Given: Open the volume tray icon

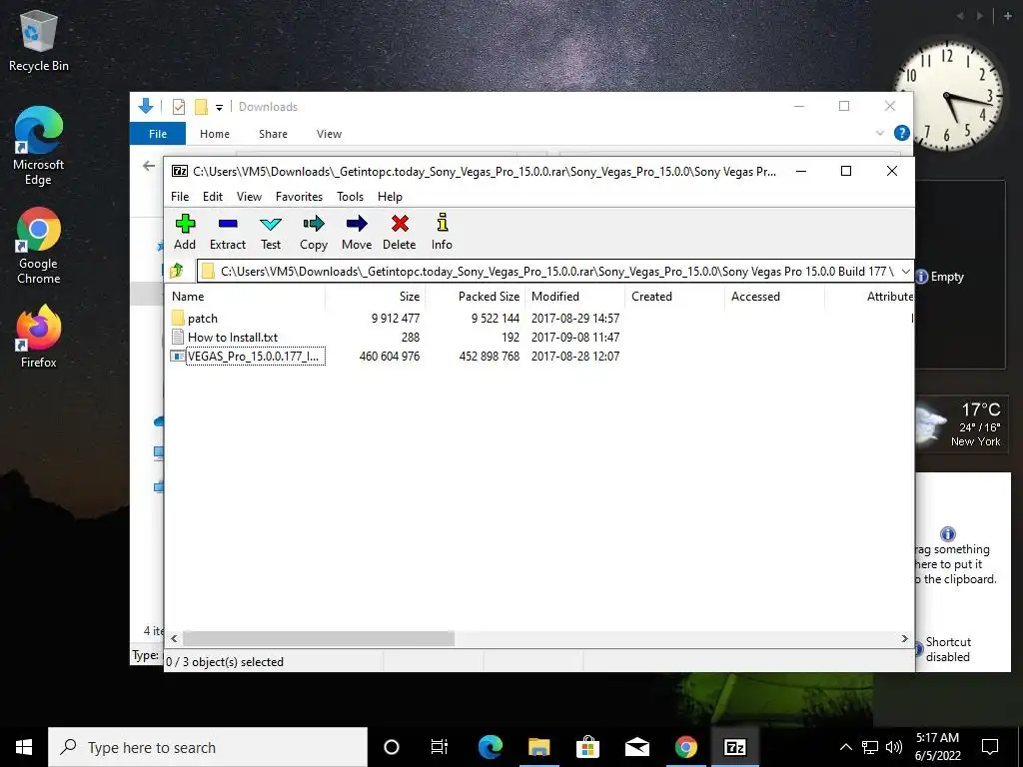Looking at the screenshot, I should tap(894, 747).
